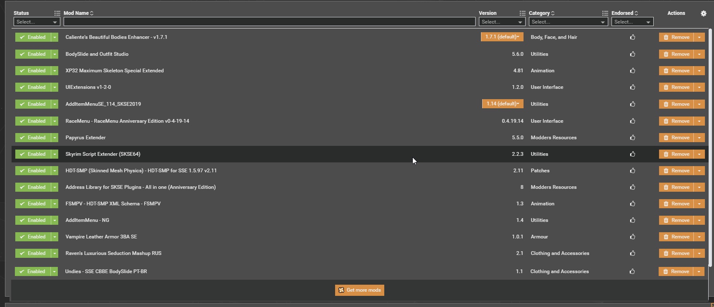Screen dimensions: 714x307
Task: Click the Version column list icon
Action: (522, 13)
